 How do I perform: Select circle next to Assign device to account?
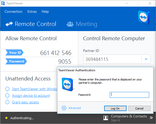coord(7,95)
